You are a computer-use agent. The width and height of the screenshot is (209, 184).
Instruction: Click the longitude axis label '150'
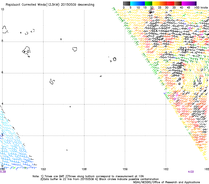point(2,169)
